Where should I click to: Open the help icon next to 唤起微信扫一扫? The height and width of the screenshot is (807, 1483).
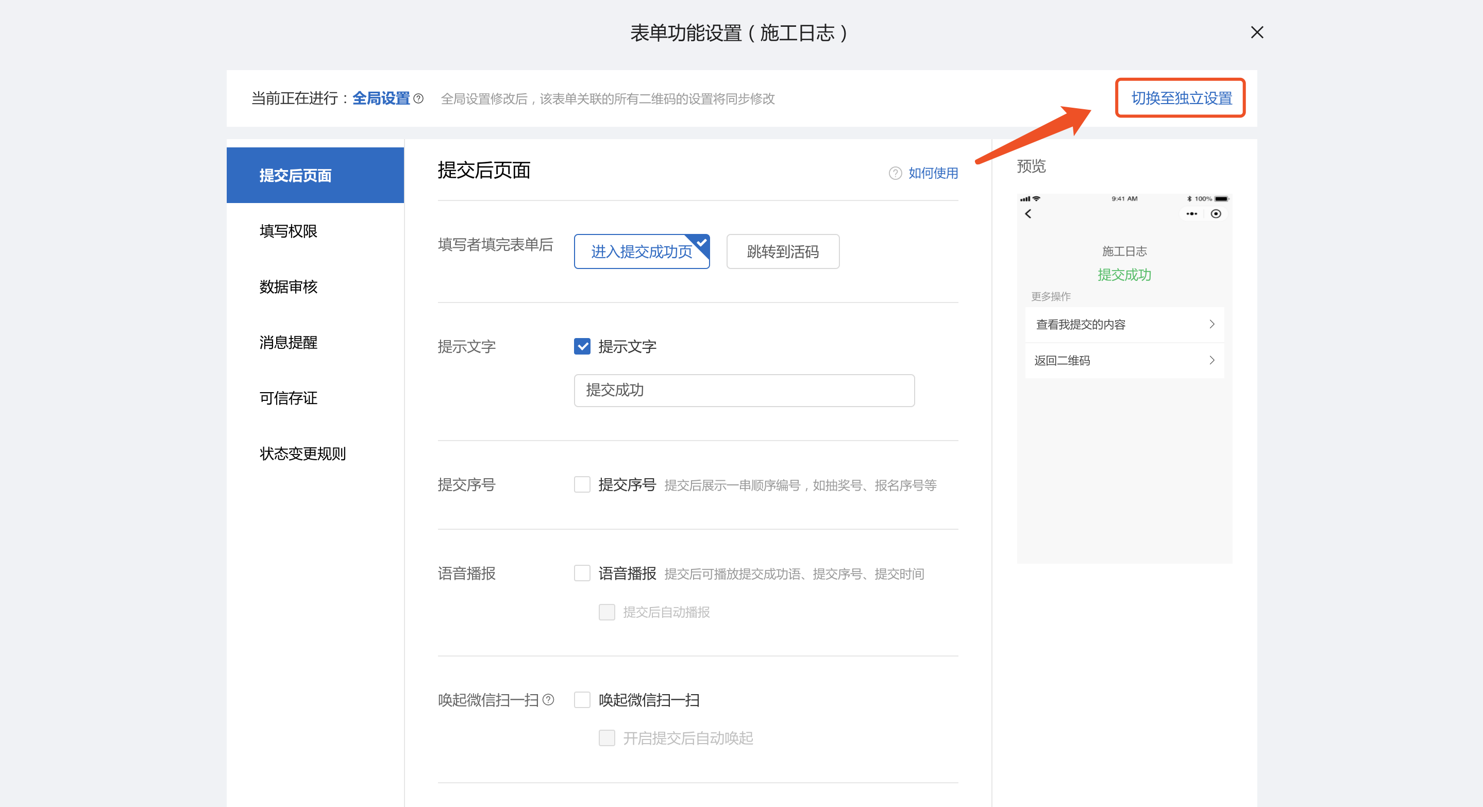click(x=550, y=700)
